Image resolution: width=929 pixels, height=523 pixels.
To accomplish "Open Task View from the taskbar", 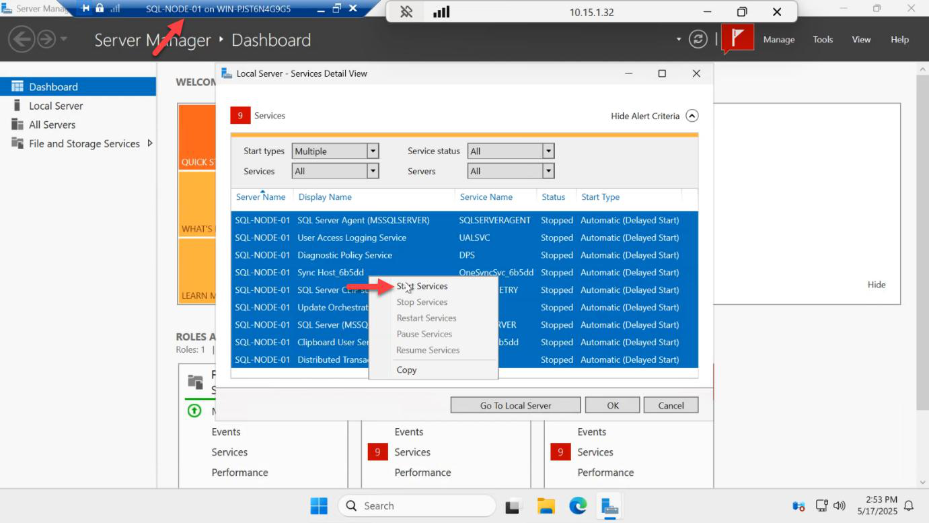I will coord(513,506).
